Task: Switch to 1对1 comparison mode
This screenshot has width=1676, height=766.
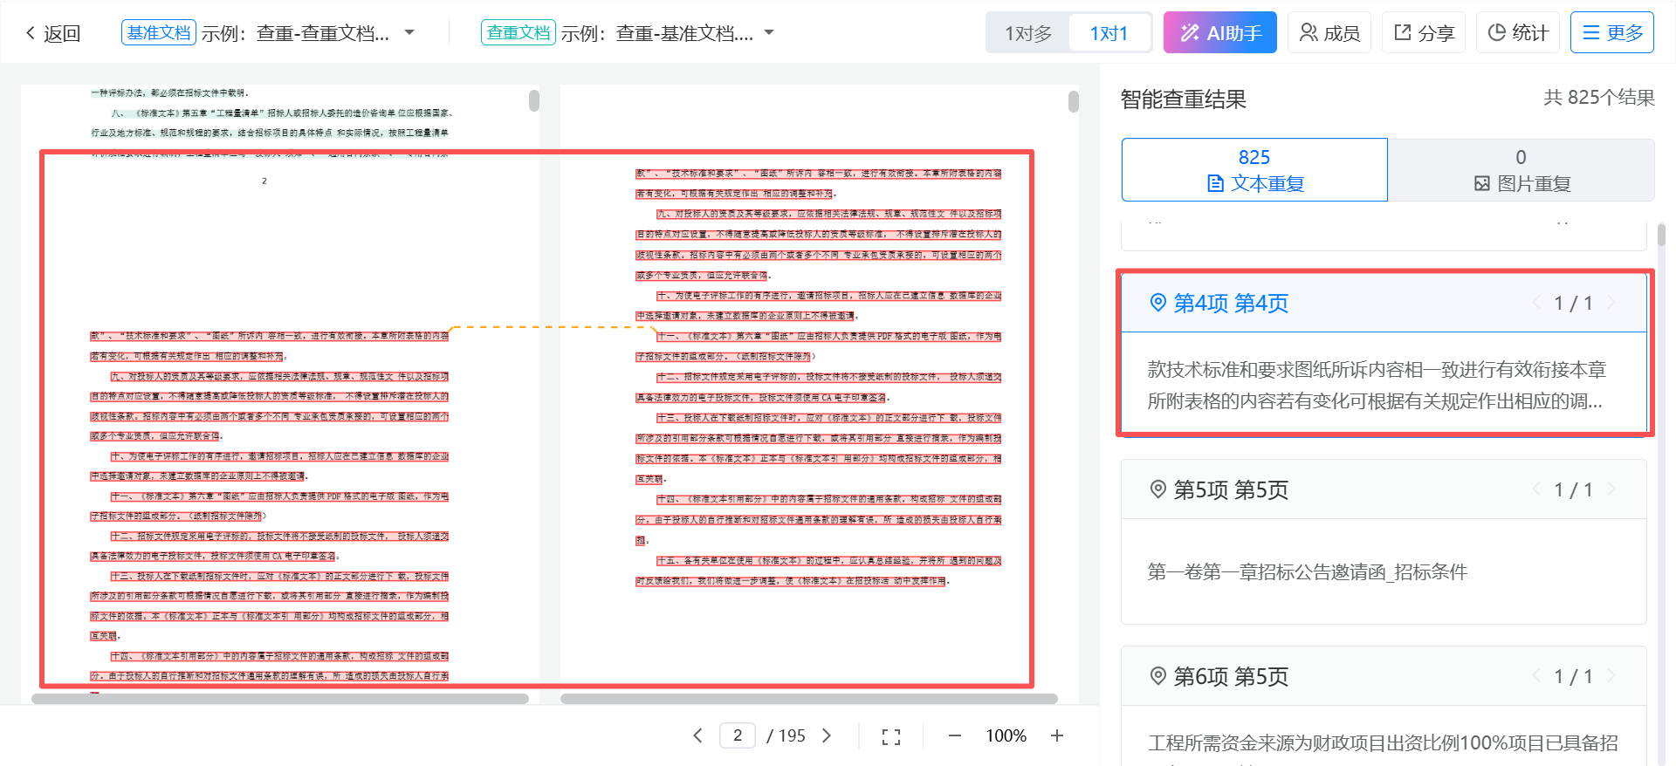Action: pyautogui.click(x=1109, y=33)
